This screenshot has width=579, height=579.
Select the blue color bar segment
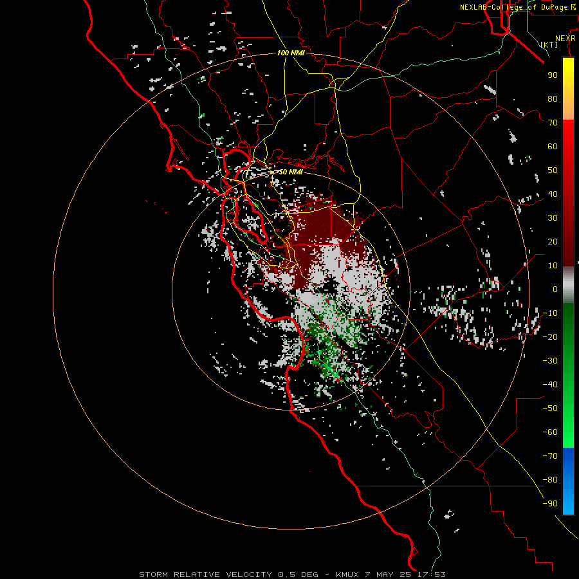click(568, 481)
